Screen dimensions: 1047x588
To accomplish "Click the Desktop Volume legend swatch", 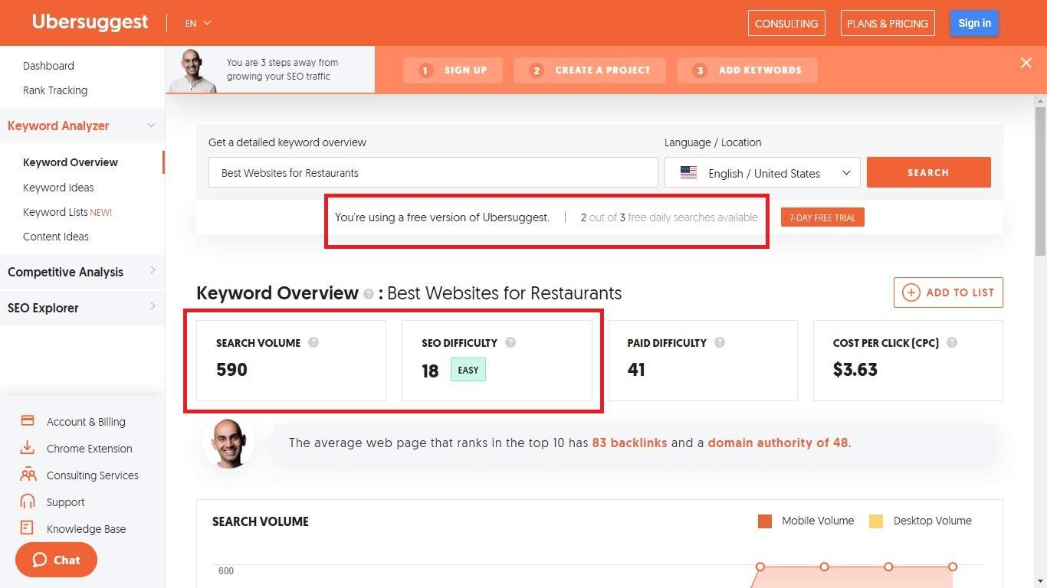I will (x=876, y=521).
